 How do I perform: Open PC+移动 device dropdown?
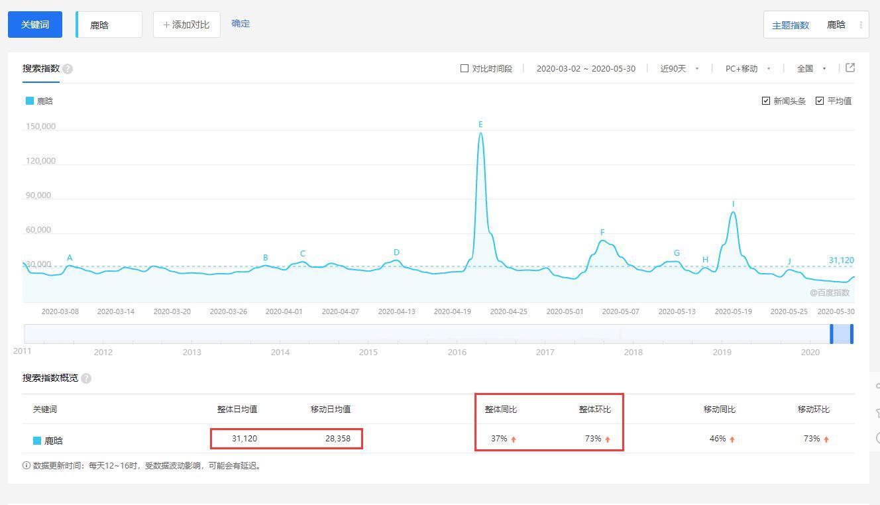point(747,68)
